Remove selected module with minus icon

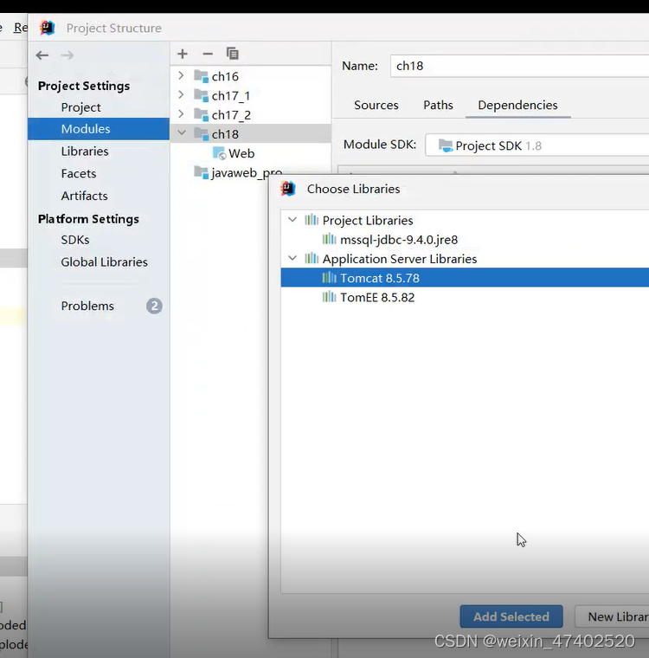point(208,54)
